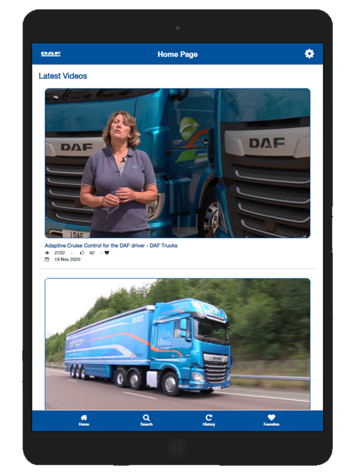Click the DAF logo in header
Image resolution: width=356 pixels, height=475 pixels.
pyautogui.click(x=51, y=54)
